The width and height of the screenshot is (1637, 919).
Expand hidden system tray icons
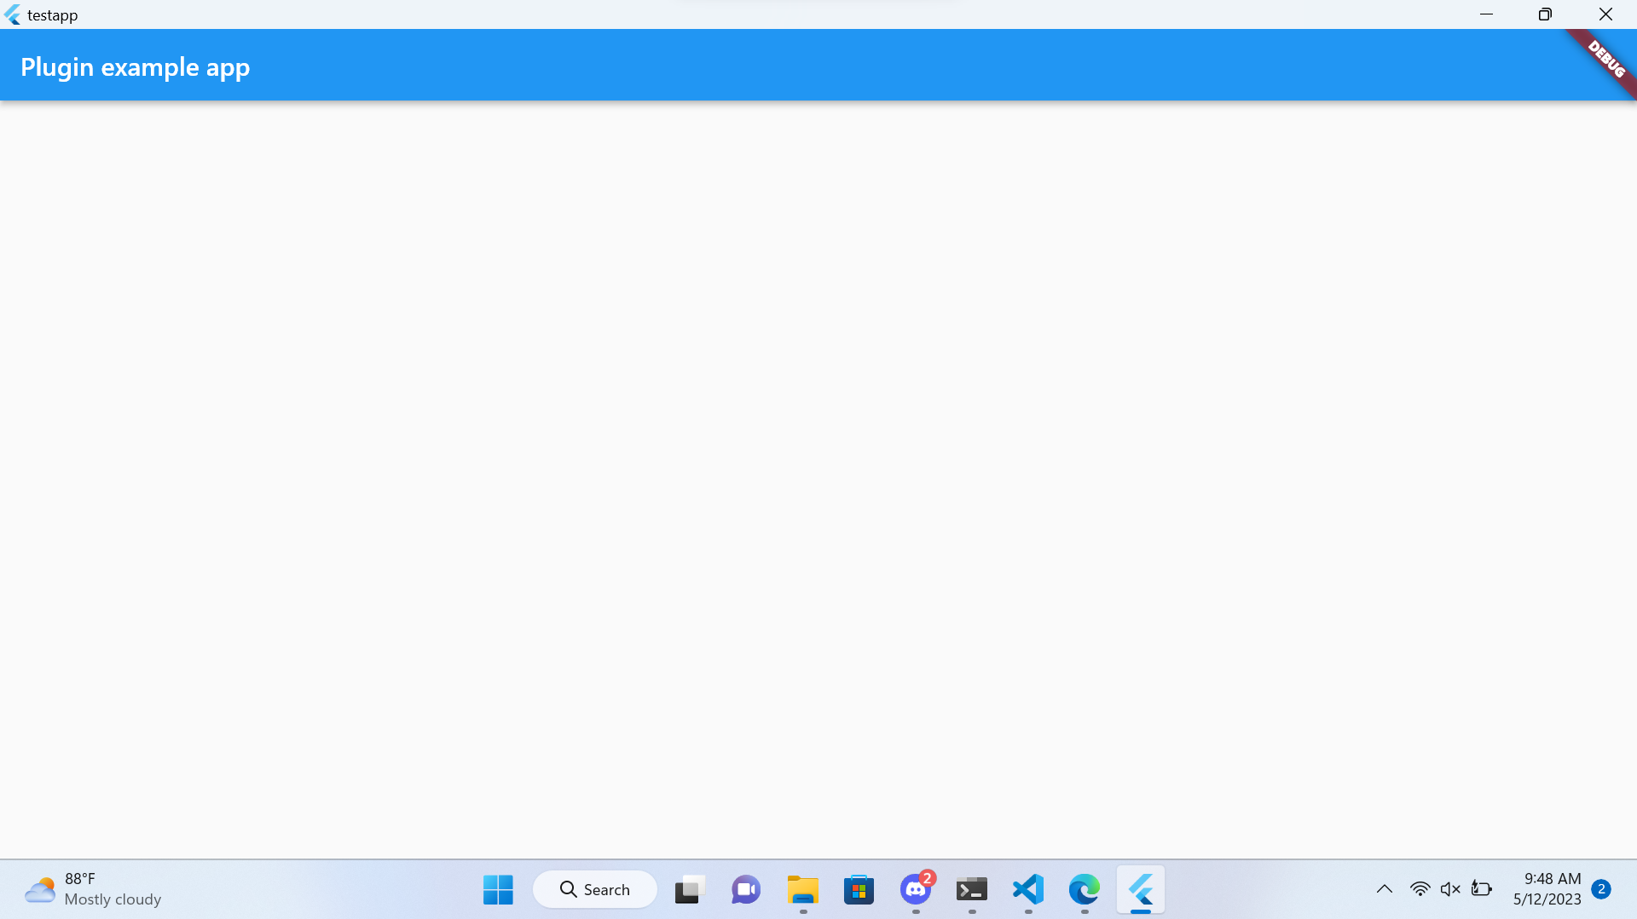1384,888
